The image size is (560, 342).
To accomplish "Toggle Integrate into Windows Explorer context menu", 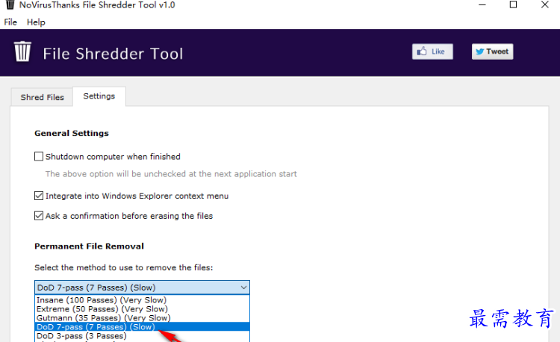I will click(x=39, y=196).
